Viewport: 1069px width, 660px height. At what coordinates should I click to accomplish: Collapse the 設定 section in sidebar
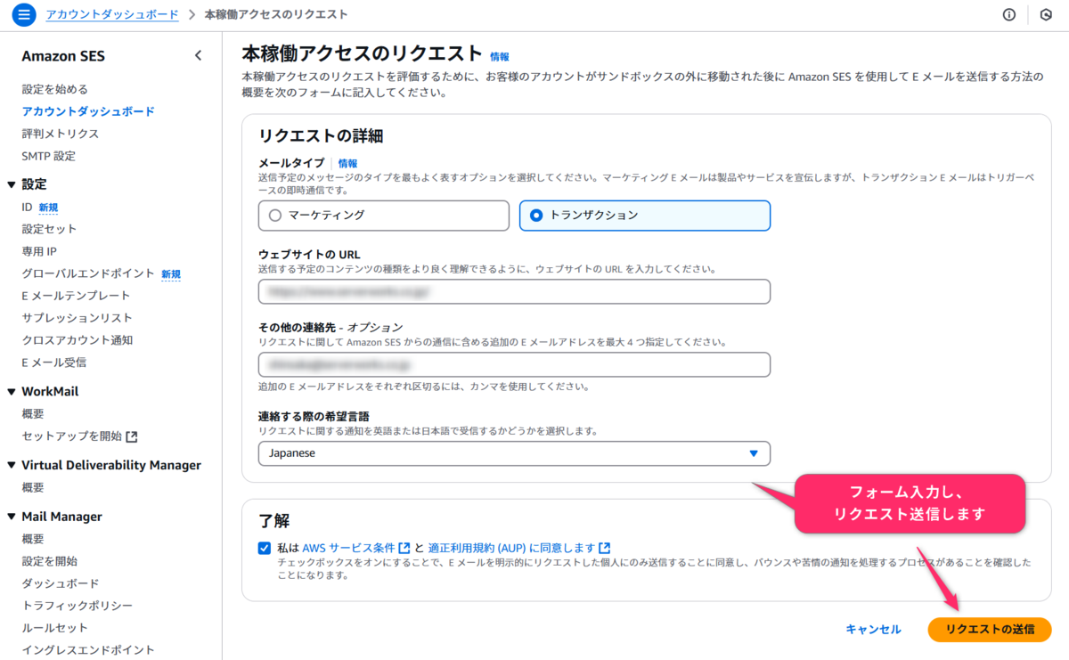(x=12, y=184)
